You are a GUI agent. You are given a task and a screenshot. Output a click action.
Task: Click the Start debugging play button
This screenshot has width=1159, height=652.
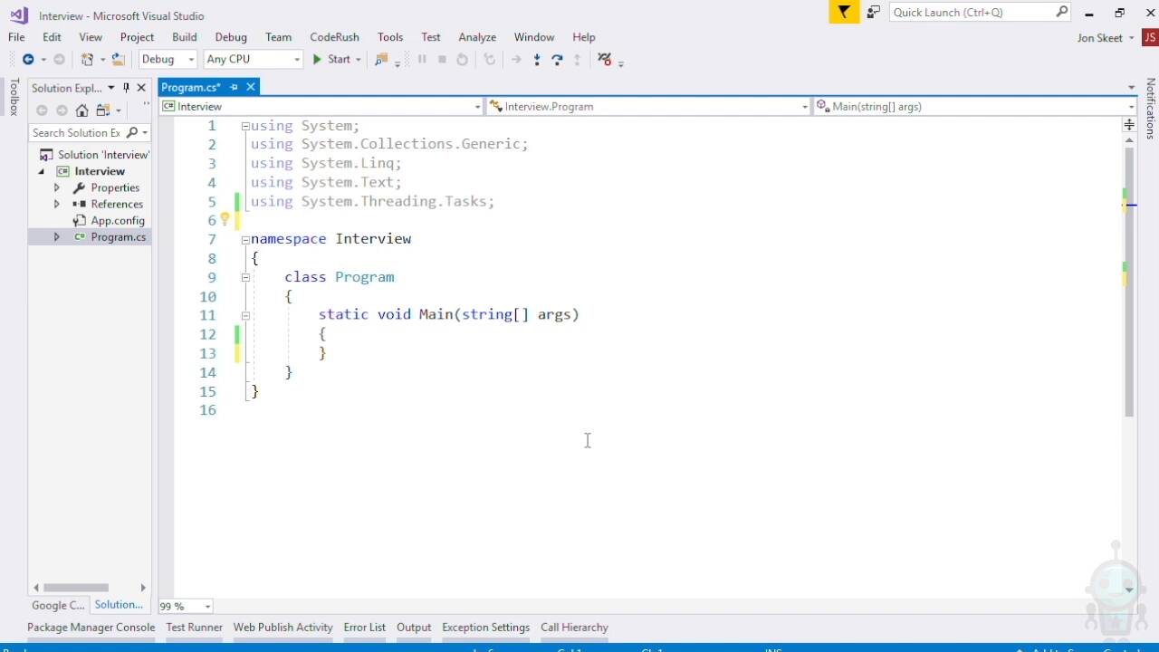click(x=318, y=60)
